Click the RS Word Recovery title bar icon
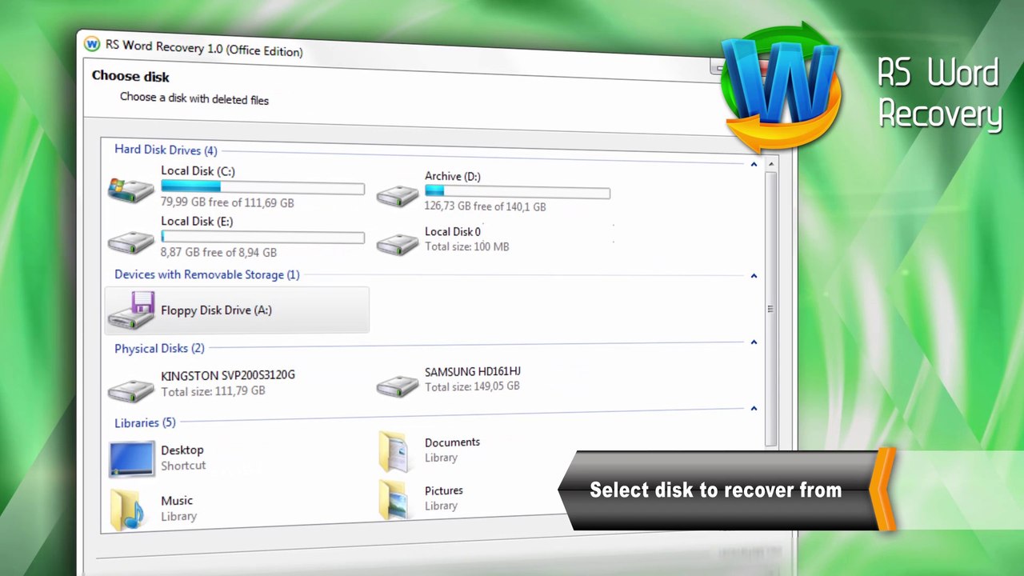 click(91, 43)
